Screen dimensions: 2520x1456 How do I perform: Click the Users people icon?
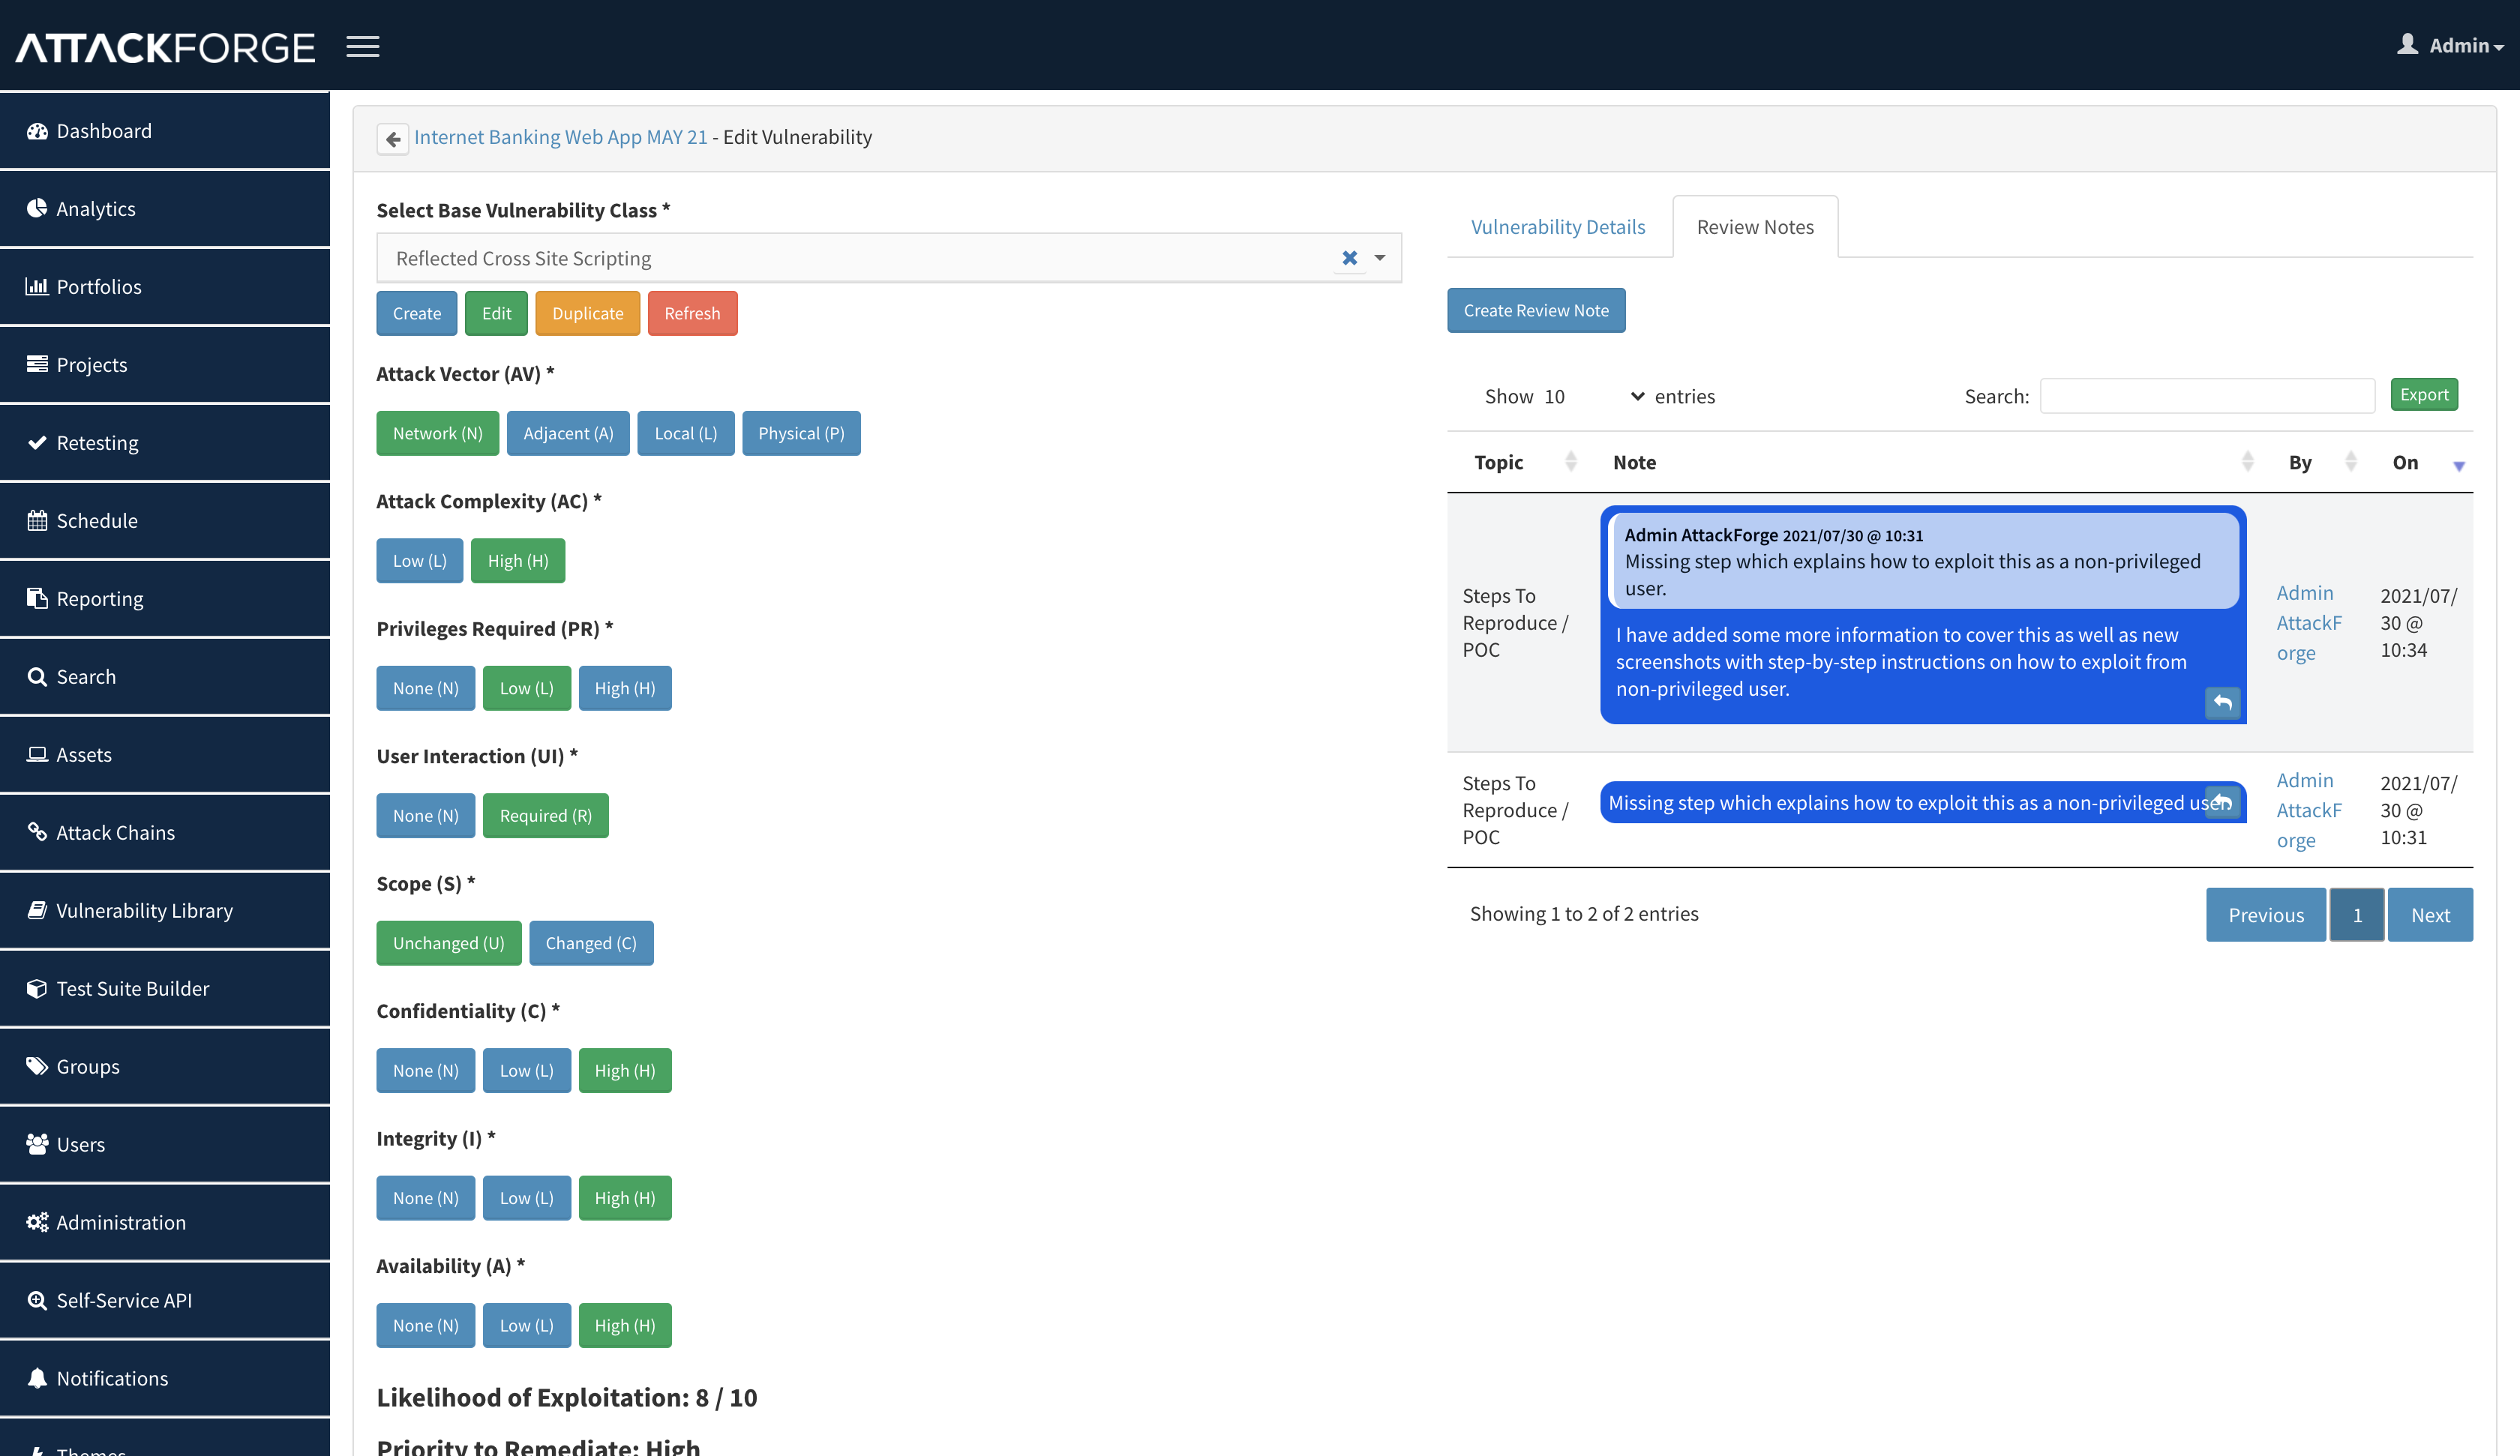click(37, 1144)
